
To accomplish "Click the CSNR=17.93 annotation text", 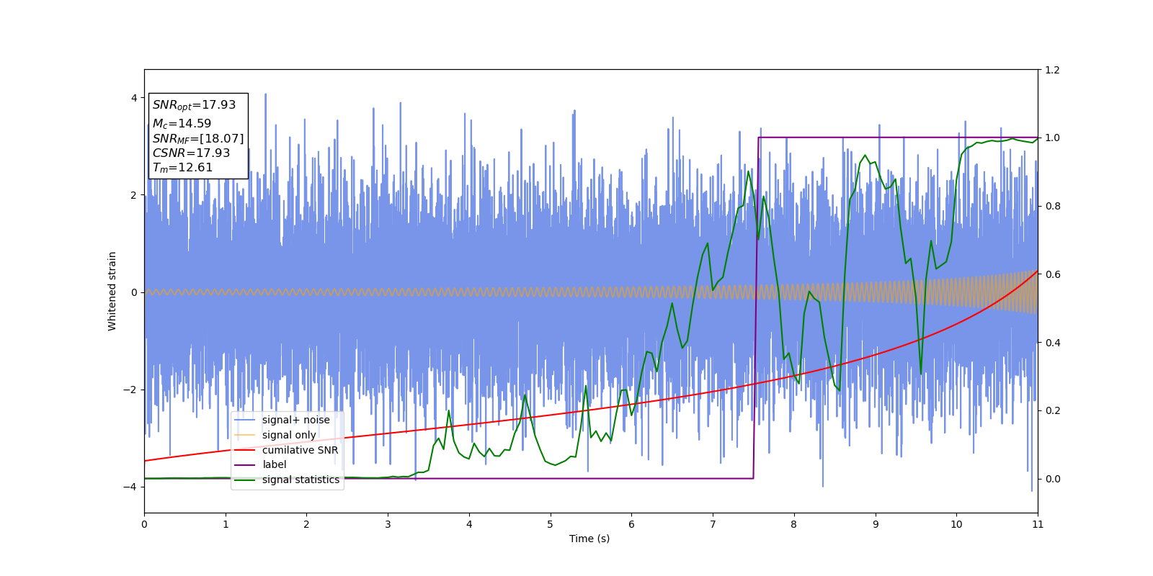I will pos(191,153).
